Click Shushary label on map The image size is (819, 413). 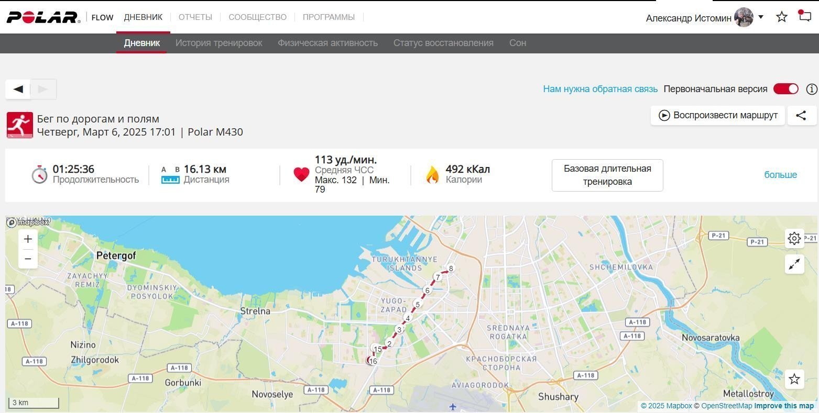[x=558, y=397]
